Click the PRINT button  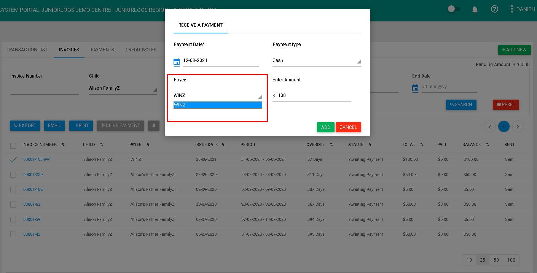[x=81, y=125]
